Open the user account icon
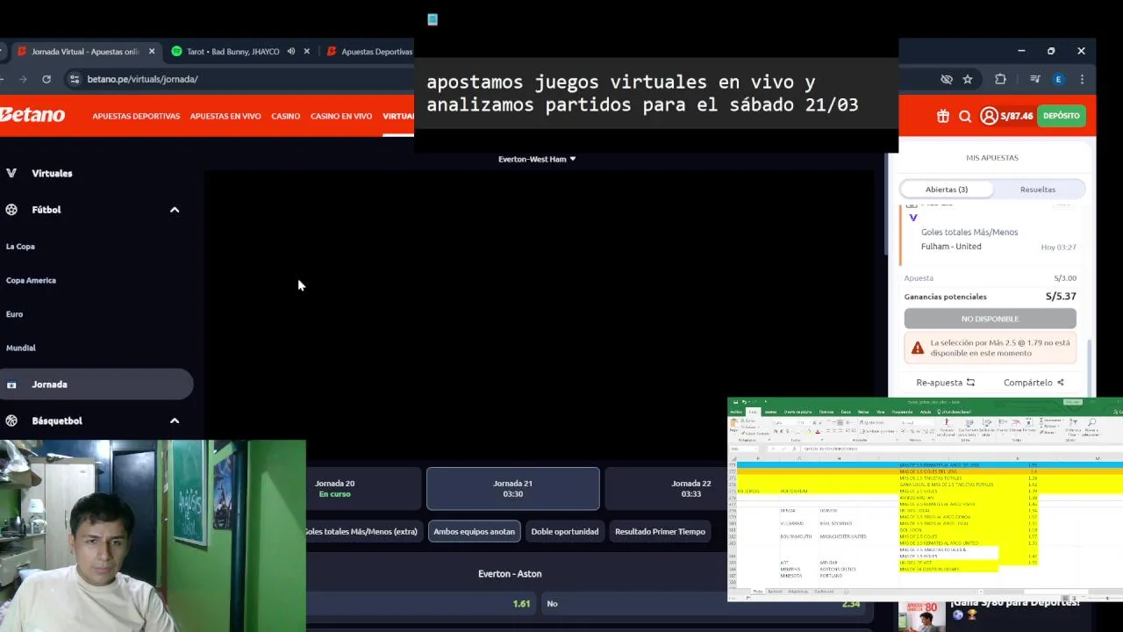Image resolution: width=1123 pixels, height=632 pixels. pyautogui.click(x=989, y=116)
